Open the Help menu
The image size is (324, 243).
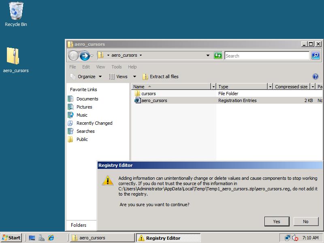(x=132, y=67)
